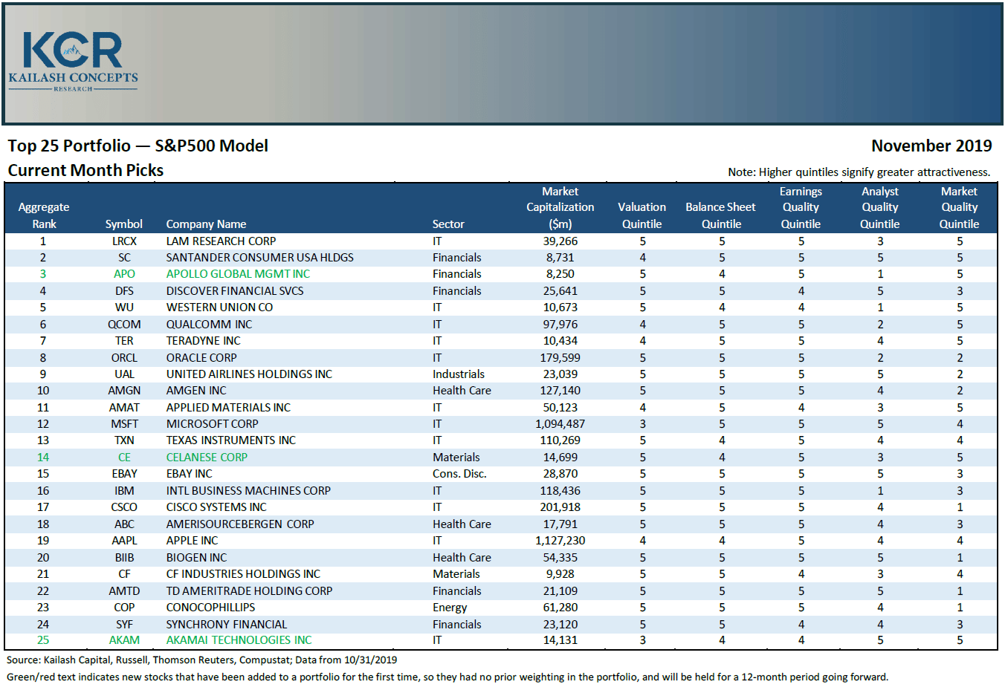Click the market cap value 14,131
1008x690 pixels.
[560, 640]
